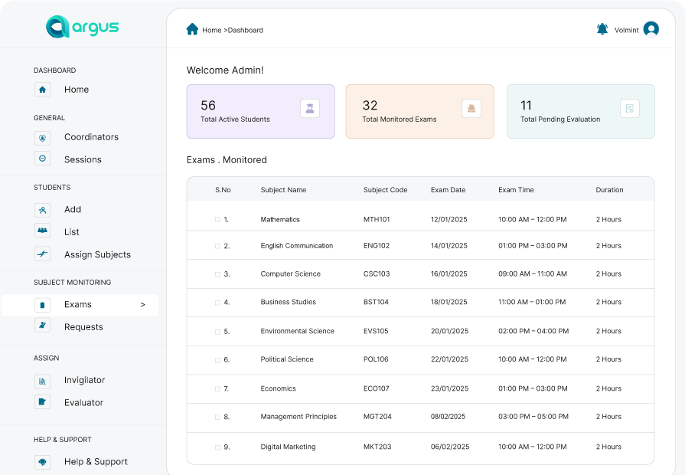Go to Requests in Subject Monitoring

click(x=83, y=327)
